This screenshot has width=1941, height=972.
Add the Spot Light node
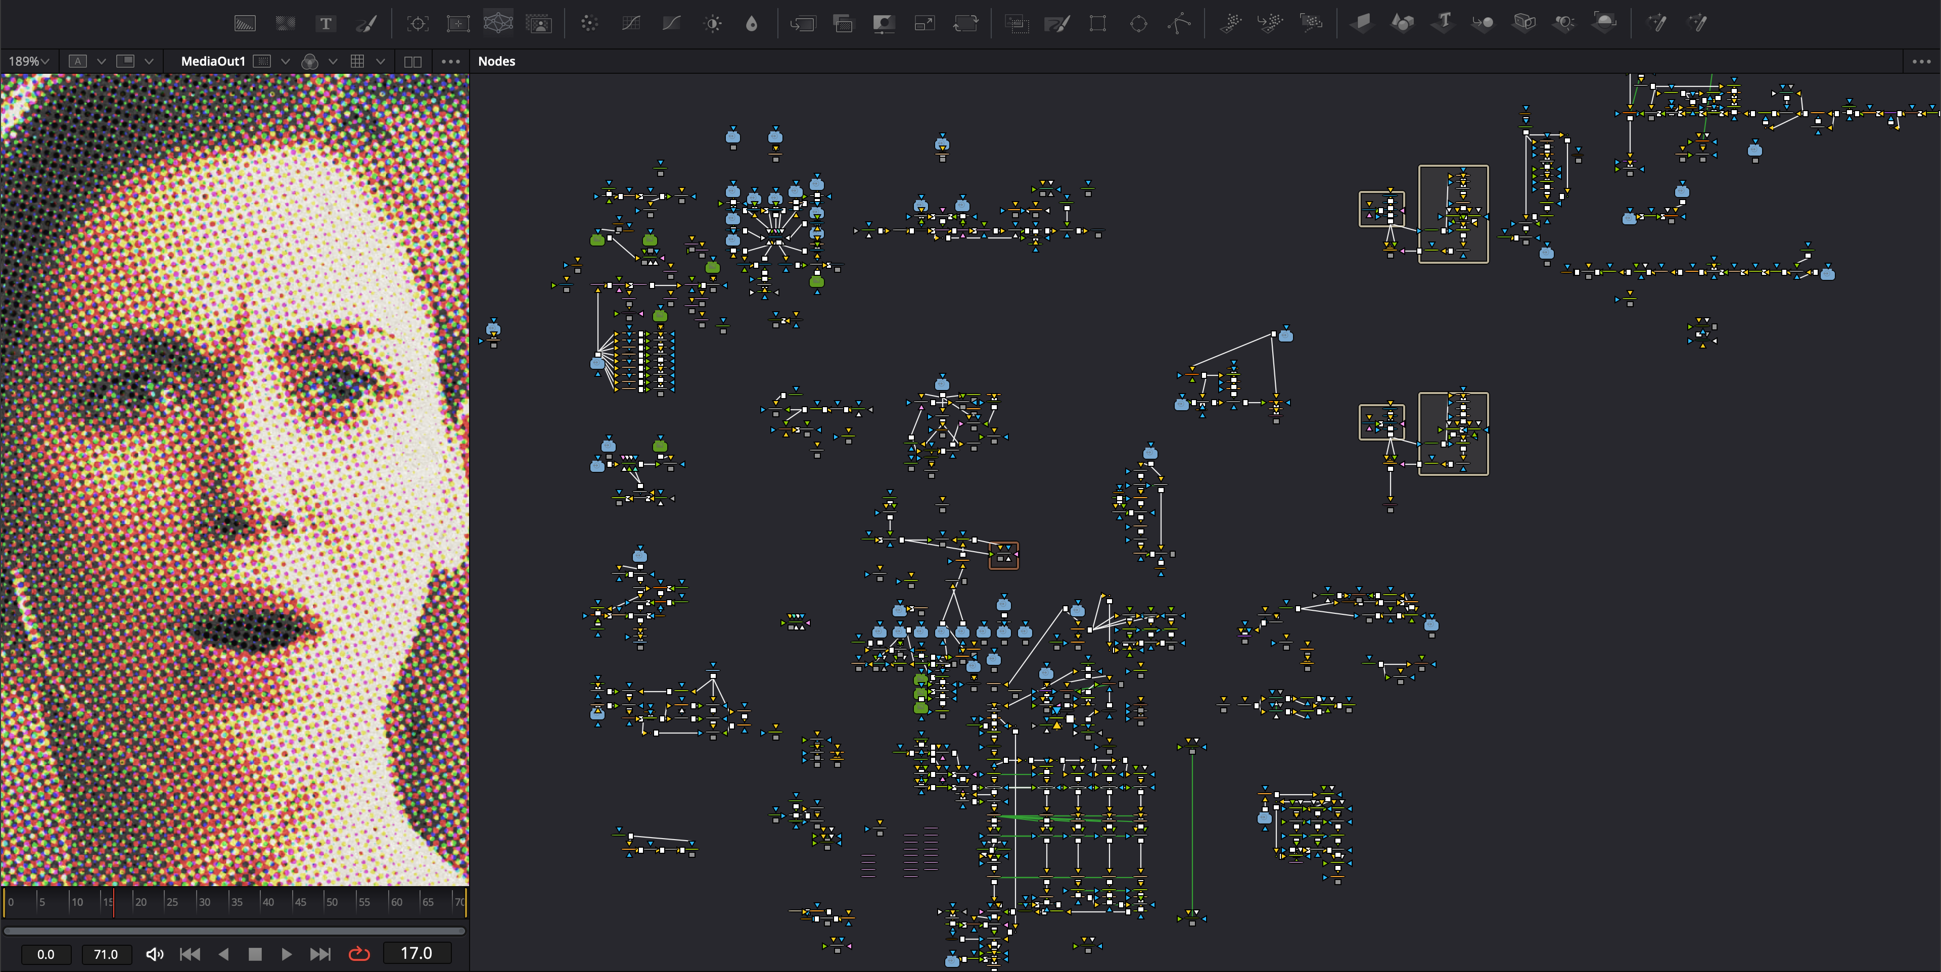click(1565, 23)
